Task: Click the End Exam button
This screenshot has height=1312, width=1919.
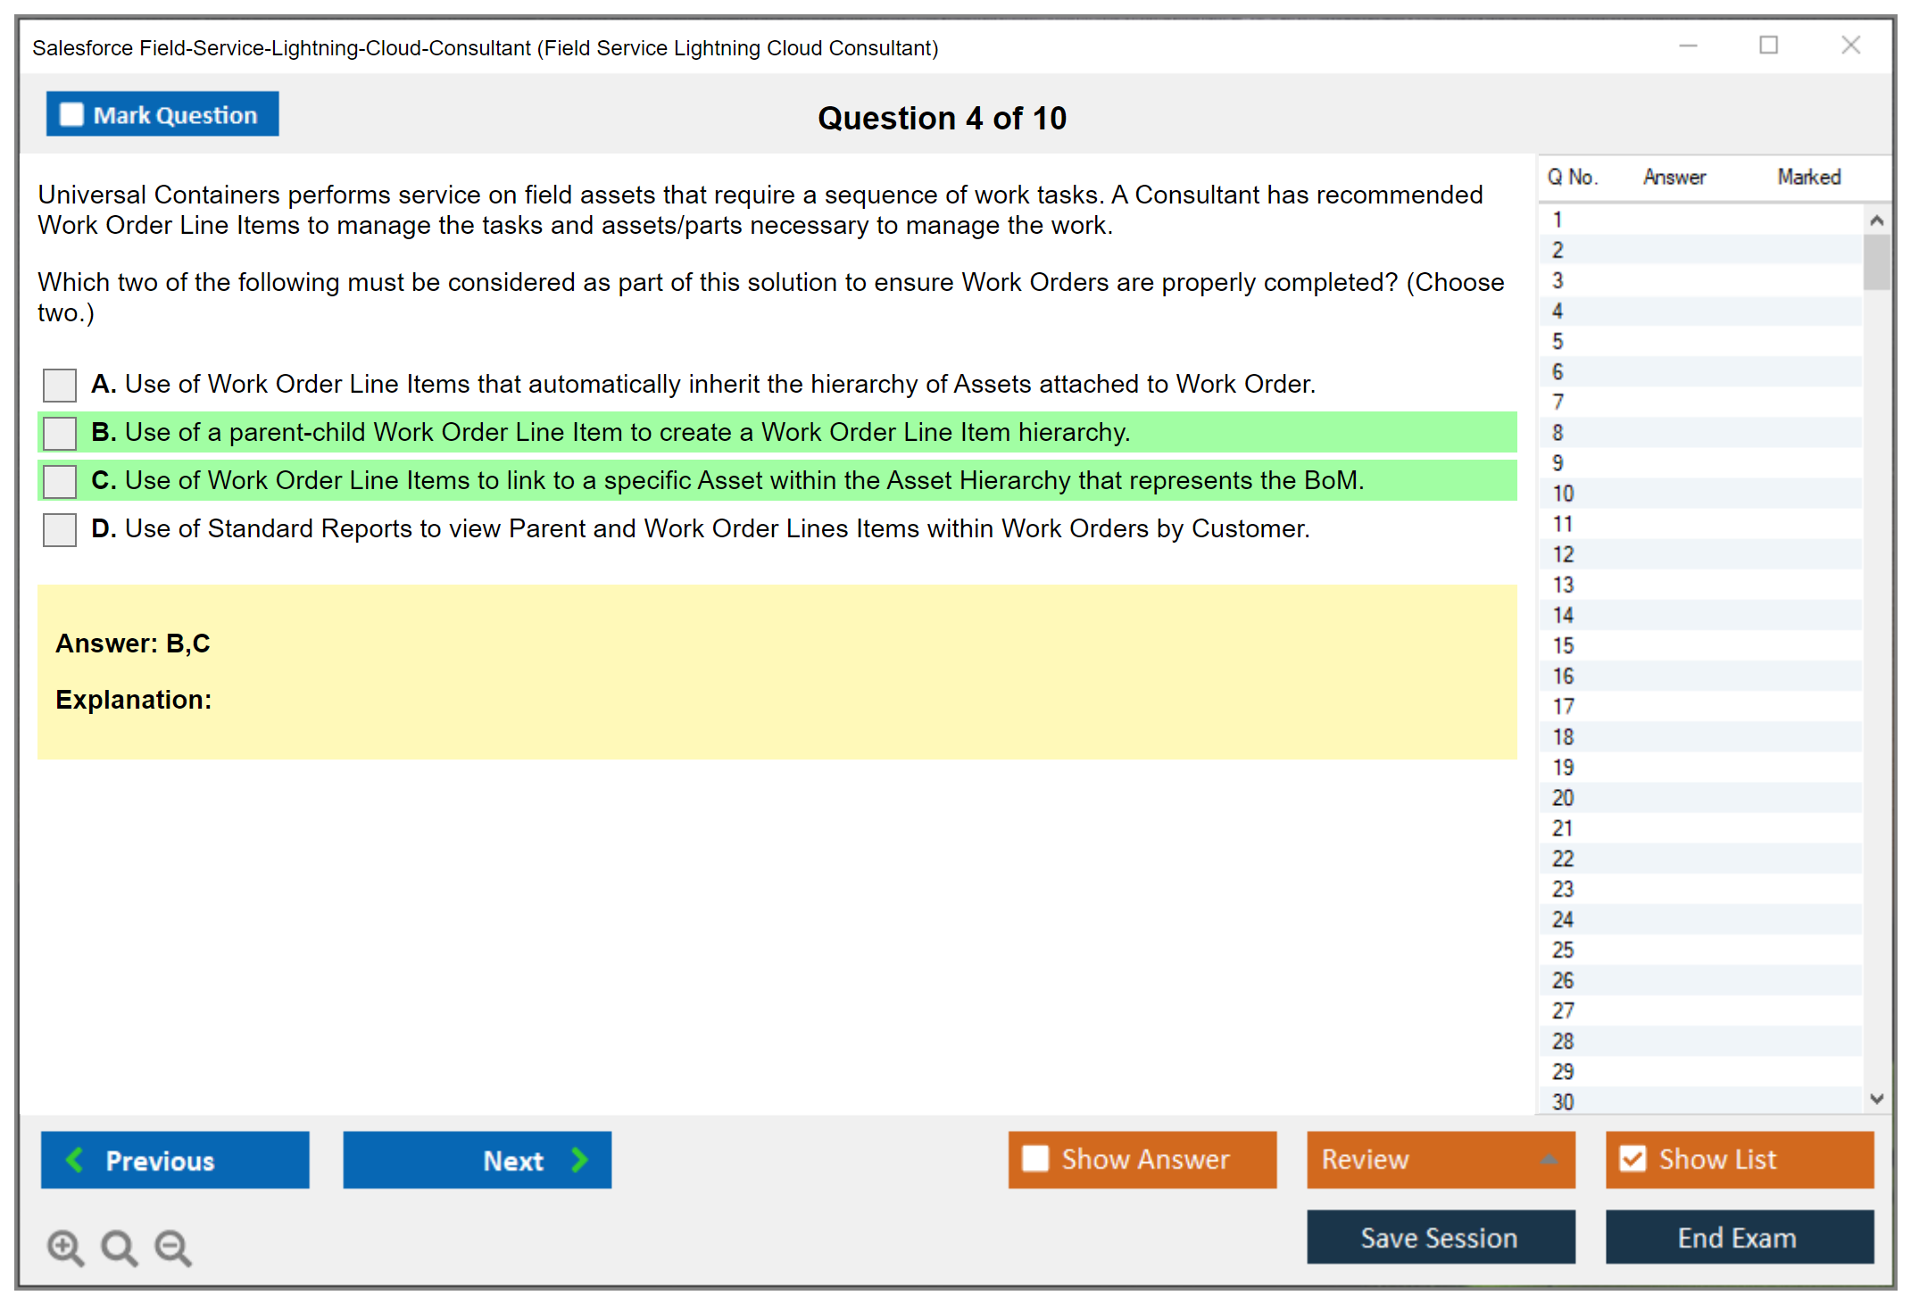Action: (1738, 1237)
